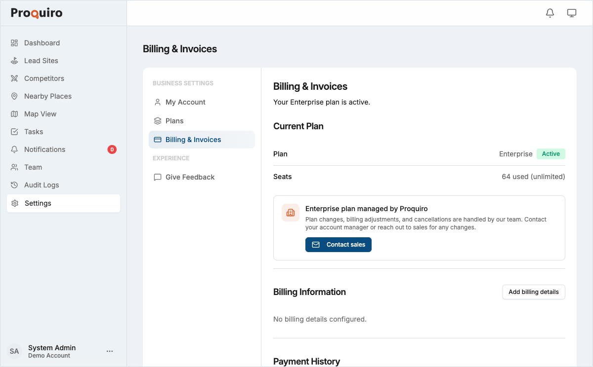Click the green Active plan badge
This screenshot has width=593, height=367.
tap(551, 153)
